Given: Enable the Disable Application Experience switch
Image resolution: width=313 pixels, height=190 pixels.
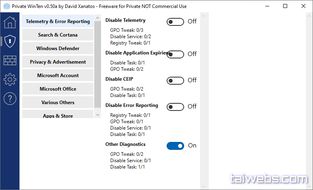Looking at the screenshot, I should (x=175, y=54).
